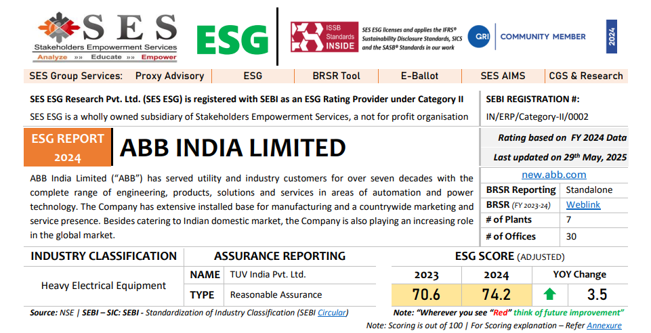Click the assurance 'NAME' label cell
Screen dimensions: 651x333
point(205,275)
